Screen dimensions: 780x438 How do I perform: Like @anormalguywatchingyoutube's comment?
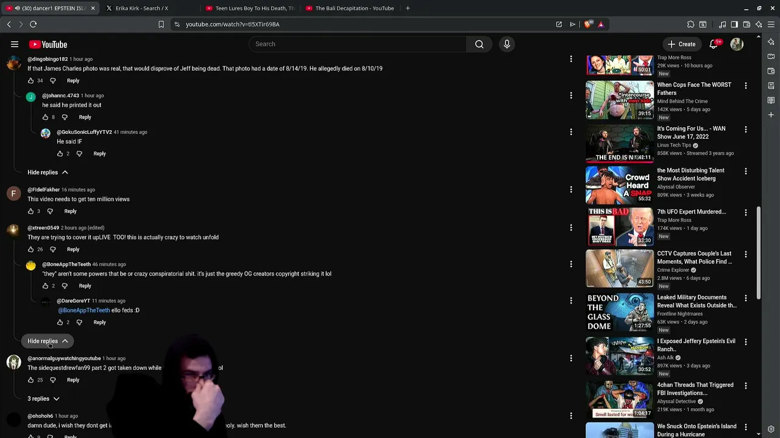[30, 380]
